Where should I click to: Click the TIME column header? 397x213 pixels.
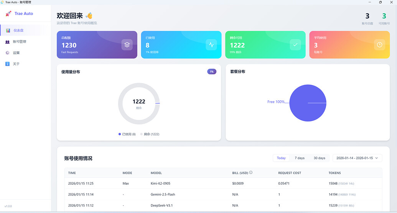tap(72, 173)
